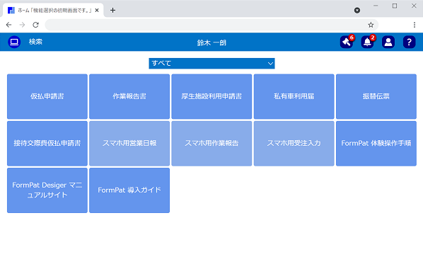
Task: Close the ホーム browser tab
Action: tap(97, 10)
